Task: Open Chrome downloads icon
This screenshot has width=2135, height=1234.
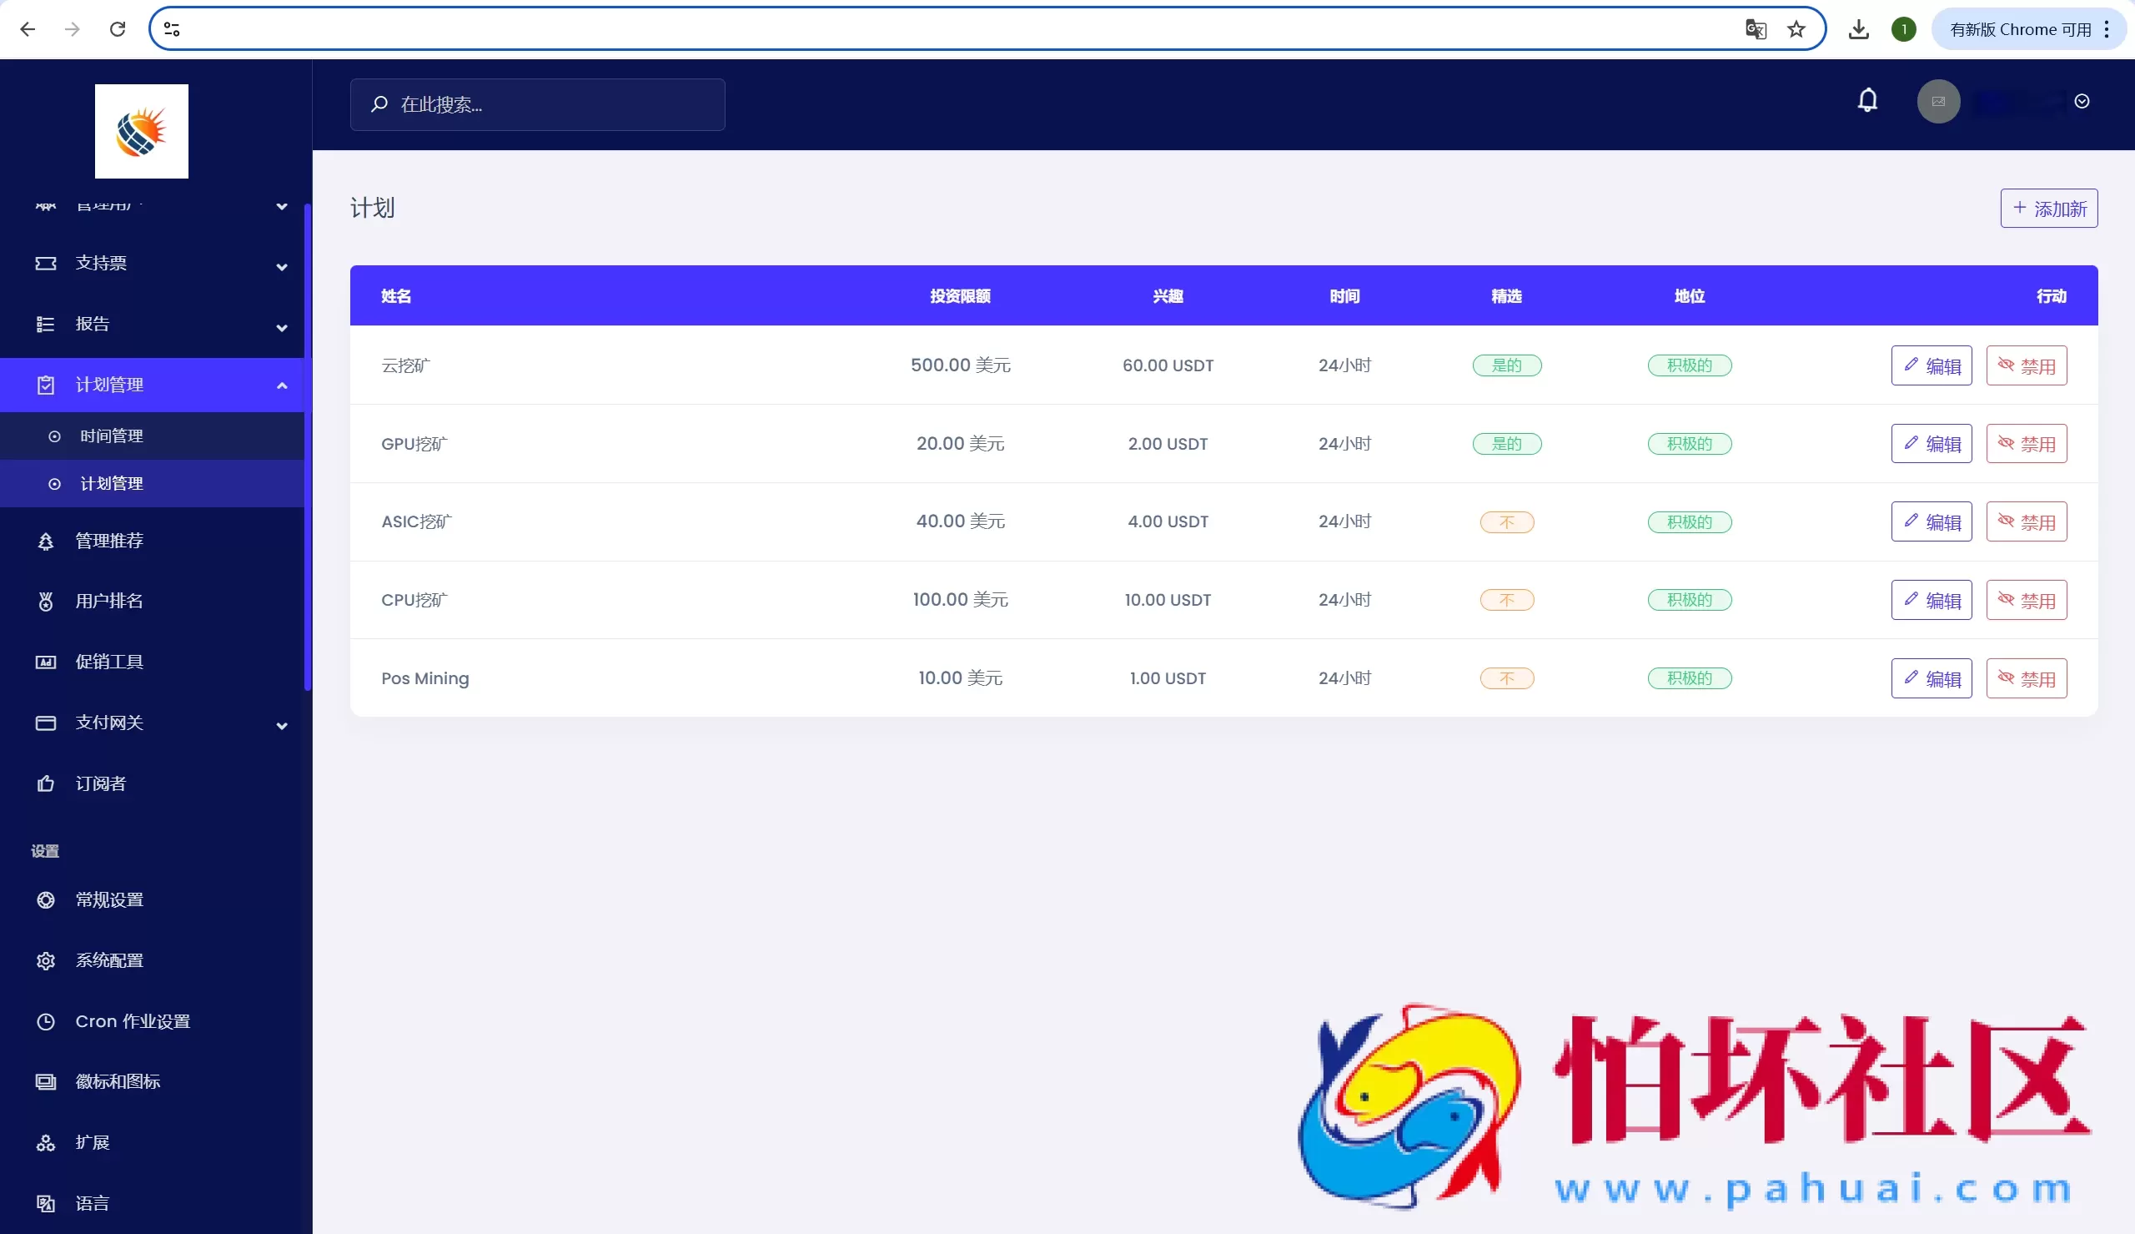Action: pos(1858,30)
